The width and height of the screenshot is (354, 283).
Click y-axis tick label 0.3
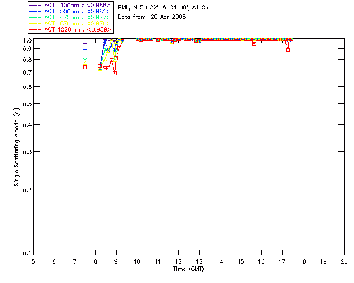tap(27, 152)
